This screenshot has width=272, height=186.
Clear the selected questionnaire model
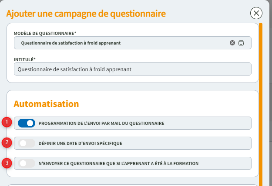pos(232,43)
